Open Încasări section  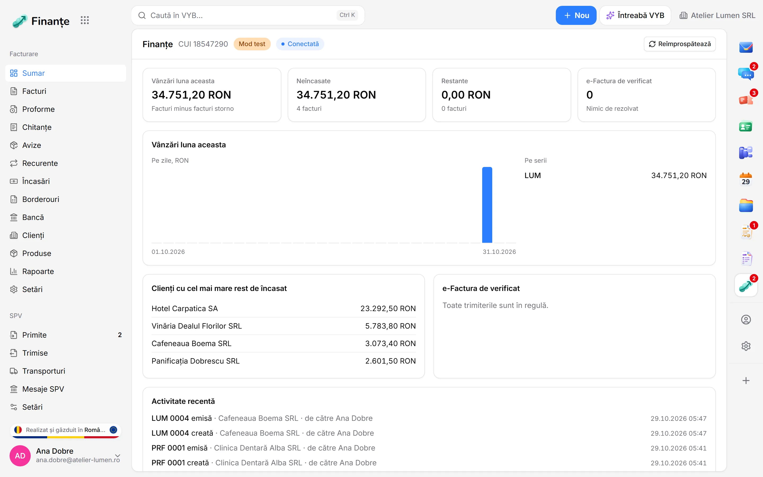pos(66,181)
